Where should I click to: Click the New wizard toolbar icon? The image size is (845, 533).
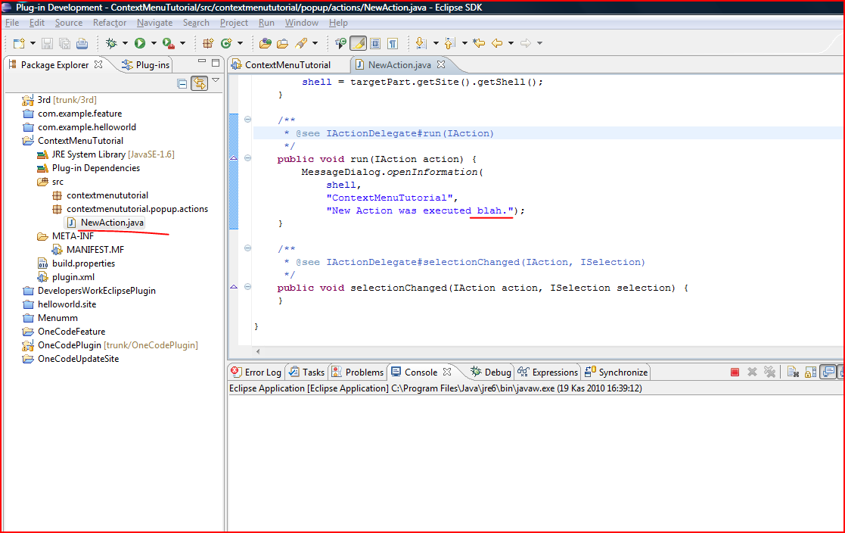click(x=19, y=43)
